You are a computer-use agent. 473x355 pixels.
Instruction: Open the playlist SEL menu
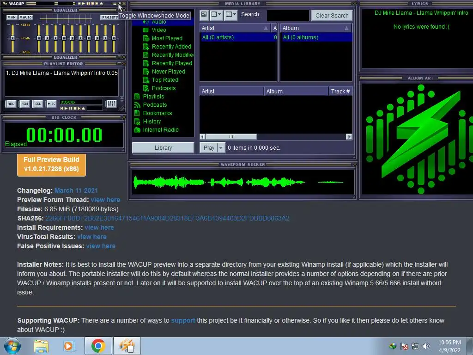(x=38, y=104)
